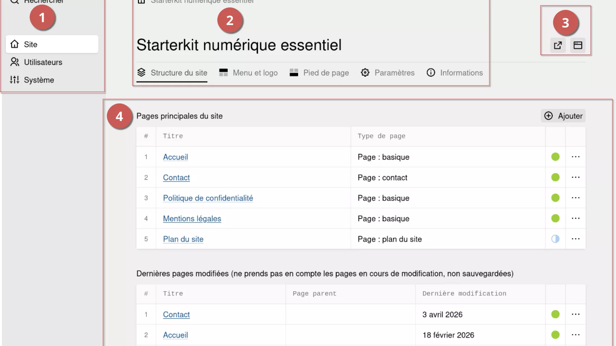This screenshot has height=346, width=616.
Task: Click the 'Starterkit numérique essentiel' heading
Action: tap(239, 45)
